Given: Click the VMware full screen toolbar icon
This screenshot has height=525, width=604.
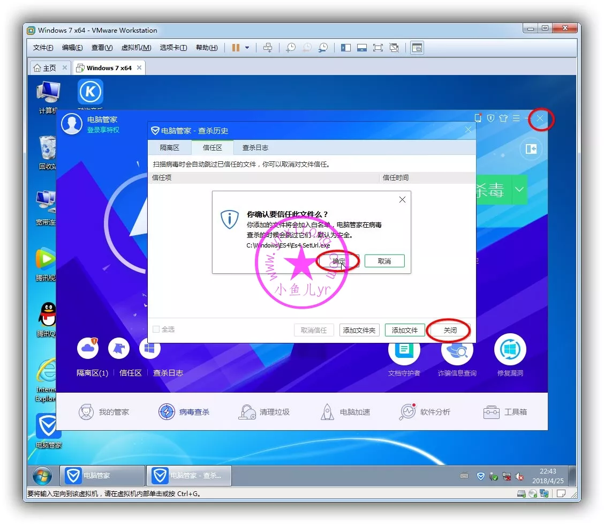Looking at the screenshot, I should [x=378, y=48].
